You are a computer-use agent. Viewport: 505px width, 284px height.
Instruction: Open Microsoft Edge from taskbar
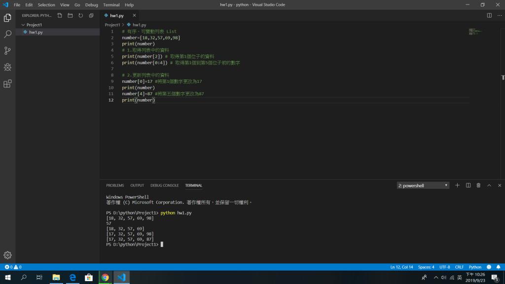72,277
